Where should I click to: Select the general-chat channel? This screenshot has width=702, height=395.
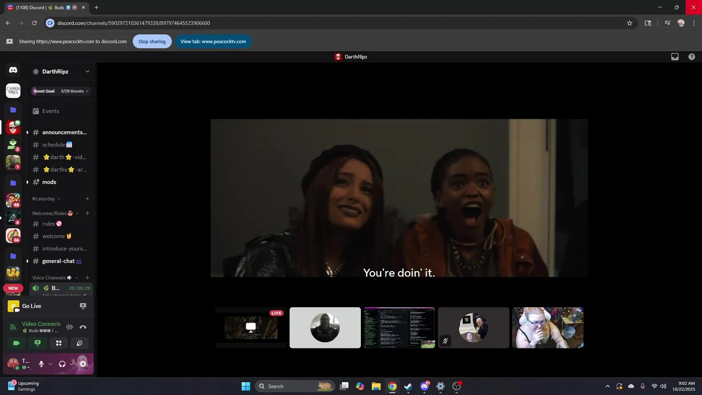click(x=61, y=261)
